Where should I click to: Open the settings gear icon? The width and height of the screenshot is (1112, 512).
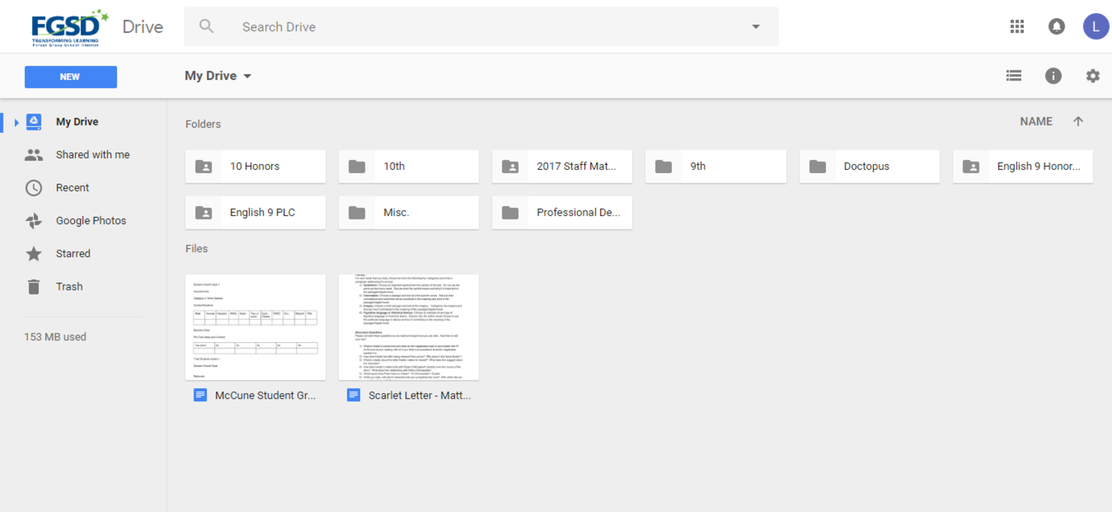[x=1092, y=76]
